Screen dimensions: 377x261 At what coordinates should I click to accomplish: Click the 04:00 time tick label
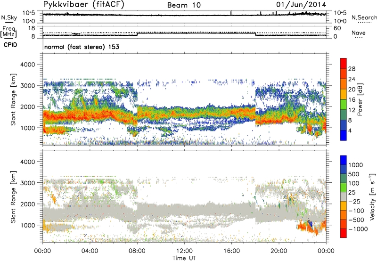click(90, 251)
